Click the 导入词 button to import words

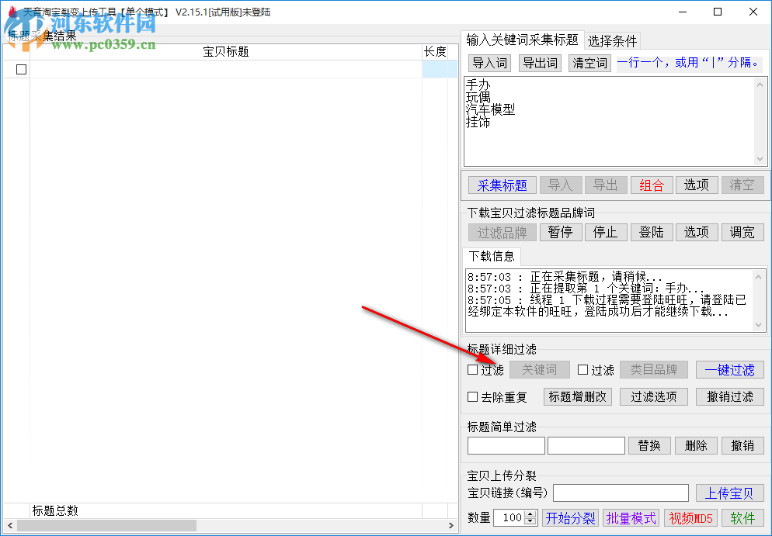(489, 62)
